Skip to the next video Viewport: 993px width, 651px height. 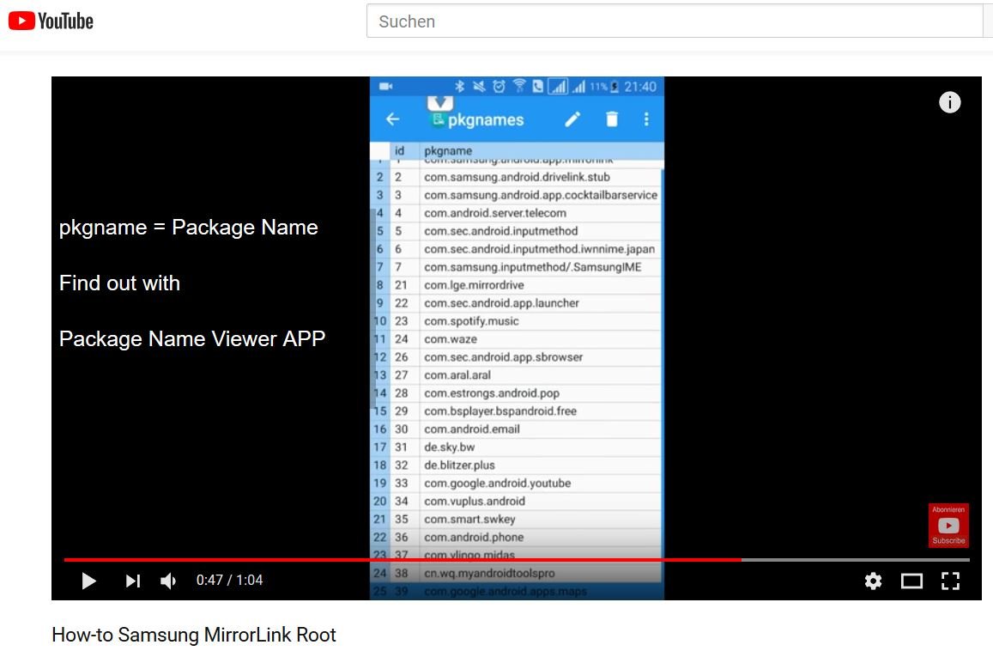[132, 581]
